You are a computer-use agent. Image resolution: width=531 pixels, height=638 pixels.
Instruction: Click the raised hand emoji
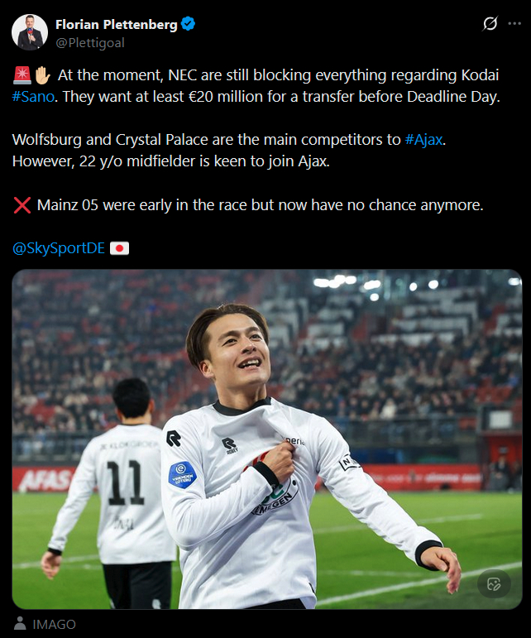42,75
